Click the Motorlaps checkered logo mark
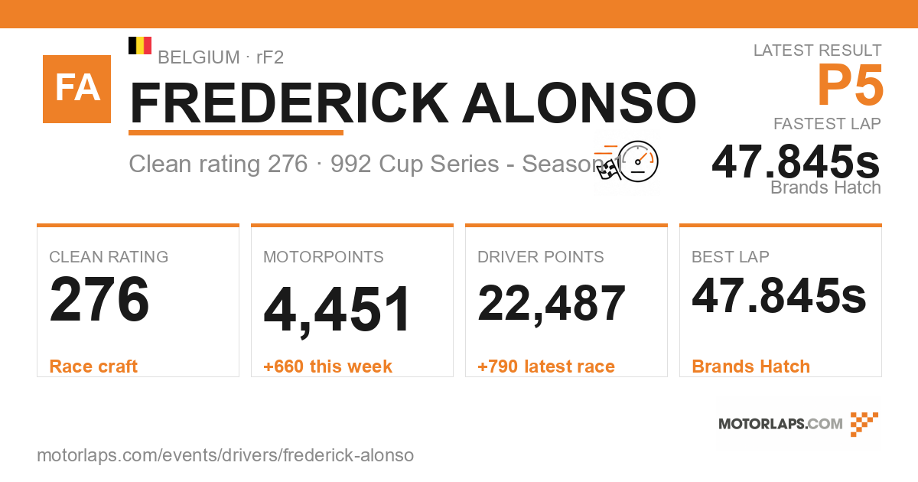This screenshot has height=482, width=918. (864, 424)
